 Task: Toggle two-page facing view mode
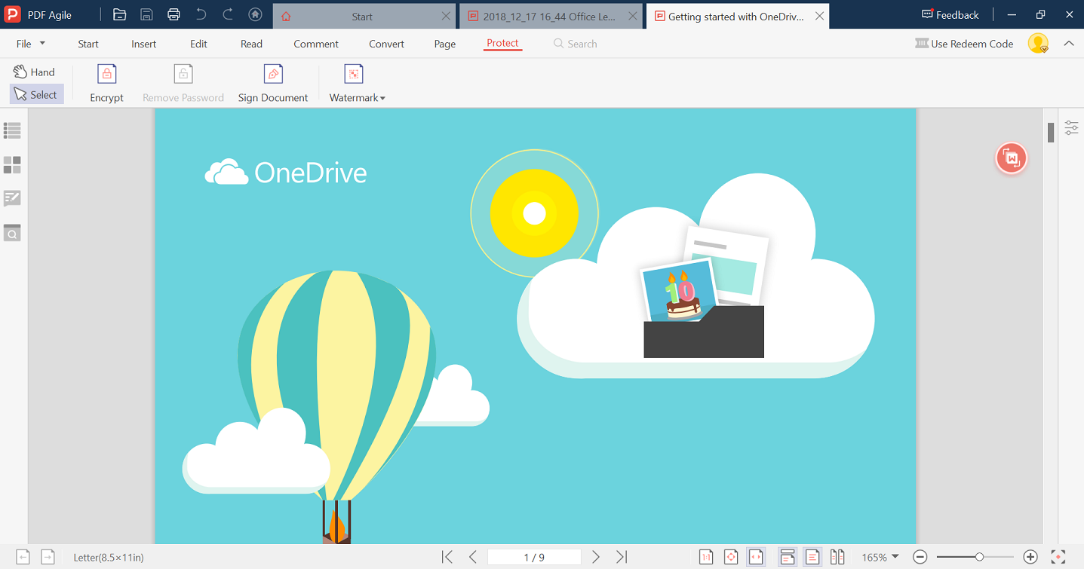point(837,557)
